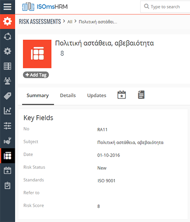Open the hamburger menu in the sidebar
The width and height of the screenshot is (190, 222).
[7, 7]
